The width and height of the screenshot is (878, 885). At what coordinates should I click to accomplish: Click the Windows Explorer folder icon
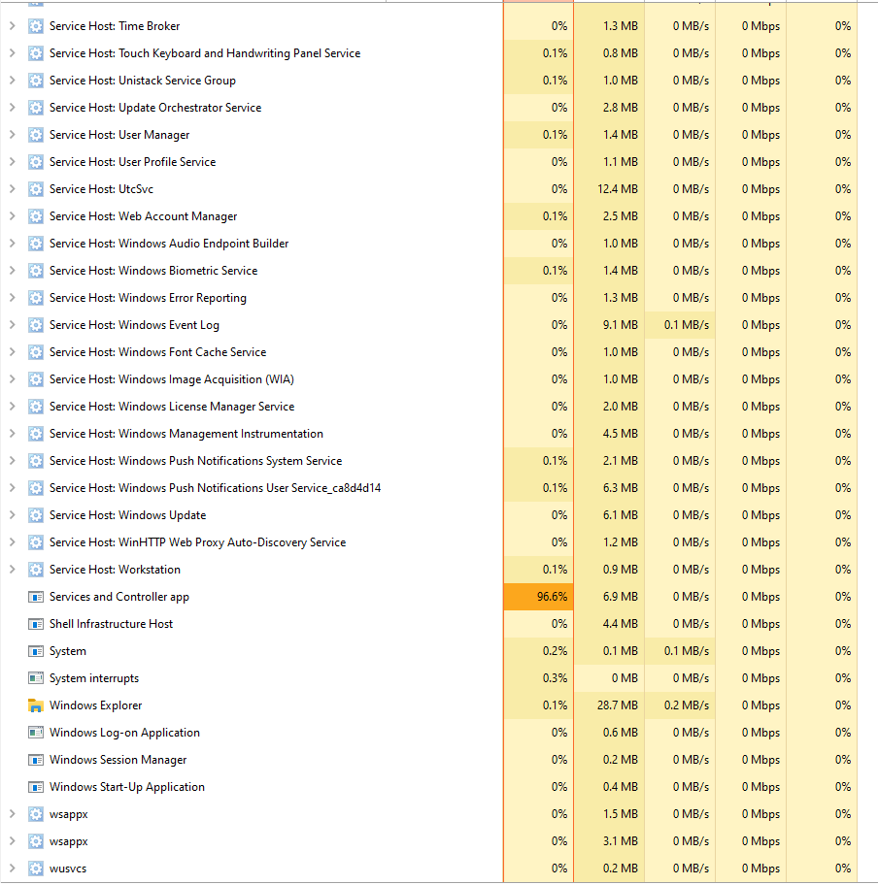[x=36, y=705]
